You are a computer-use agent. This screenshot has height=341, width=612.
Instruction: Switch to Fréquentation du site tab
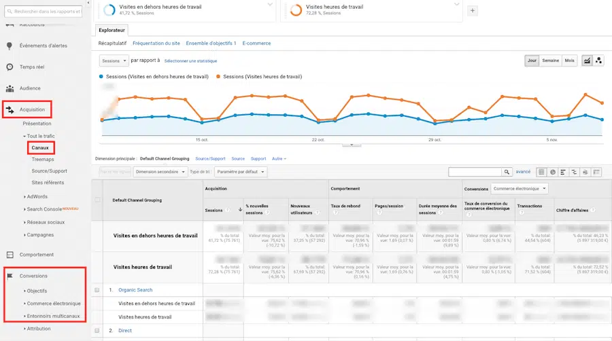[156, 43]
